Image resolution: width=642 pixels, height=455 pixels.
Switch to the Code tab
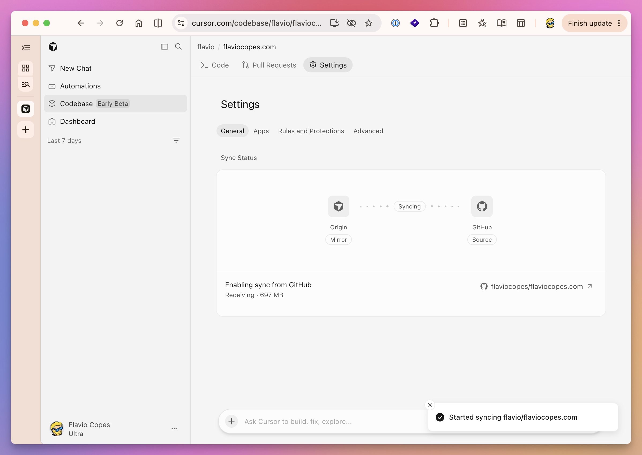(215, 65)
